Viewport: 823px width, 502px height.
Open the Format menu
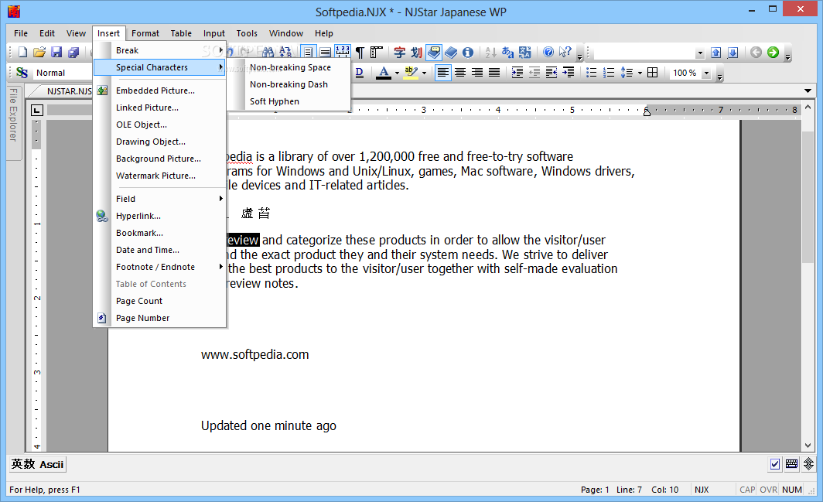(145, 33)
